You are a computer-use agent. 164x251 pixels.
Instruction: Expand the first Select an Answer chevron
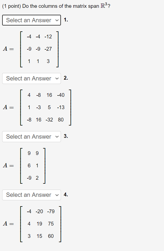click(57, 20)
